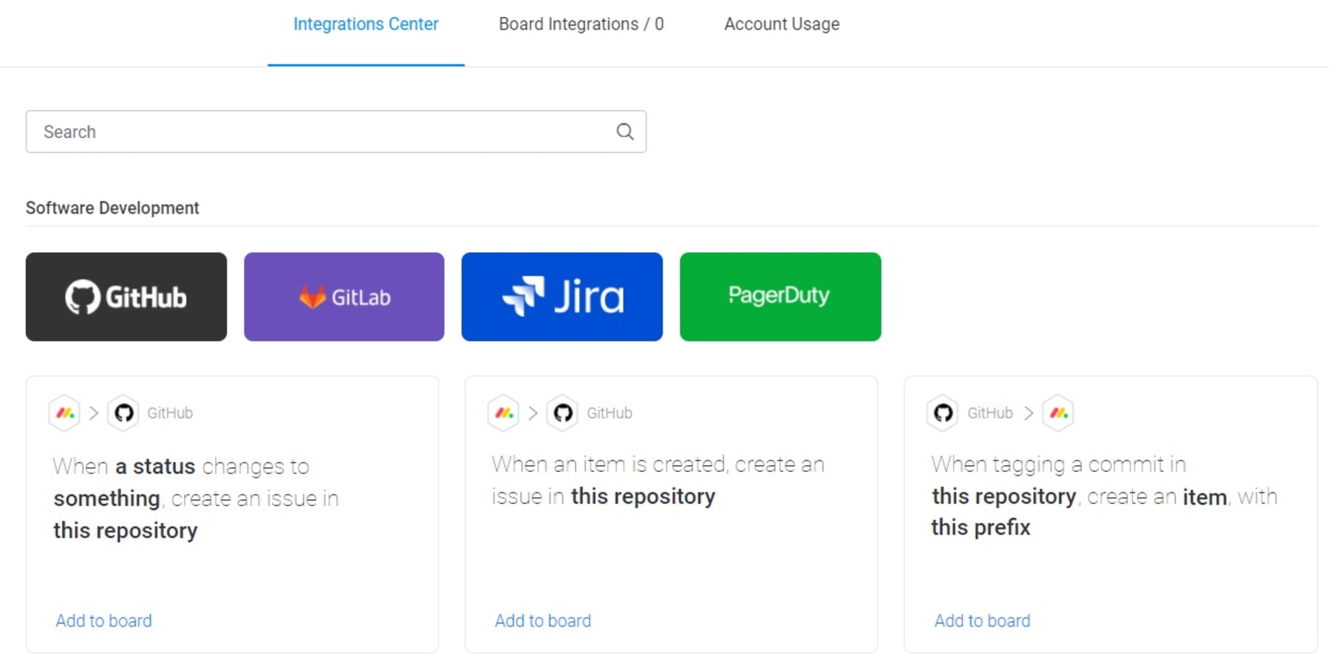1329x660 pixels.
Task: Select the Jira integration tile
Action: pyautogui.click(x=562, y=296)
